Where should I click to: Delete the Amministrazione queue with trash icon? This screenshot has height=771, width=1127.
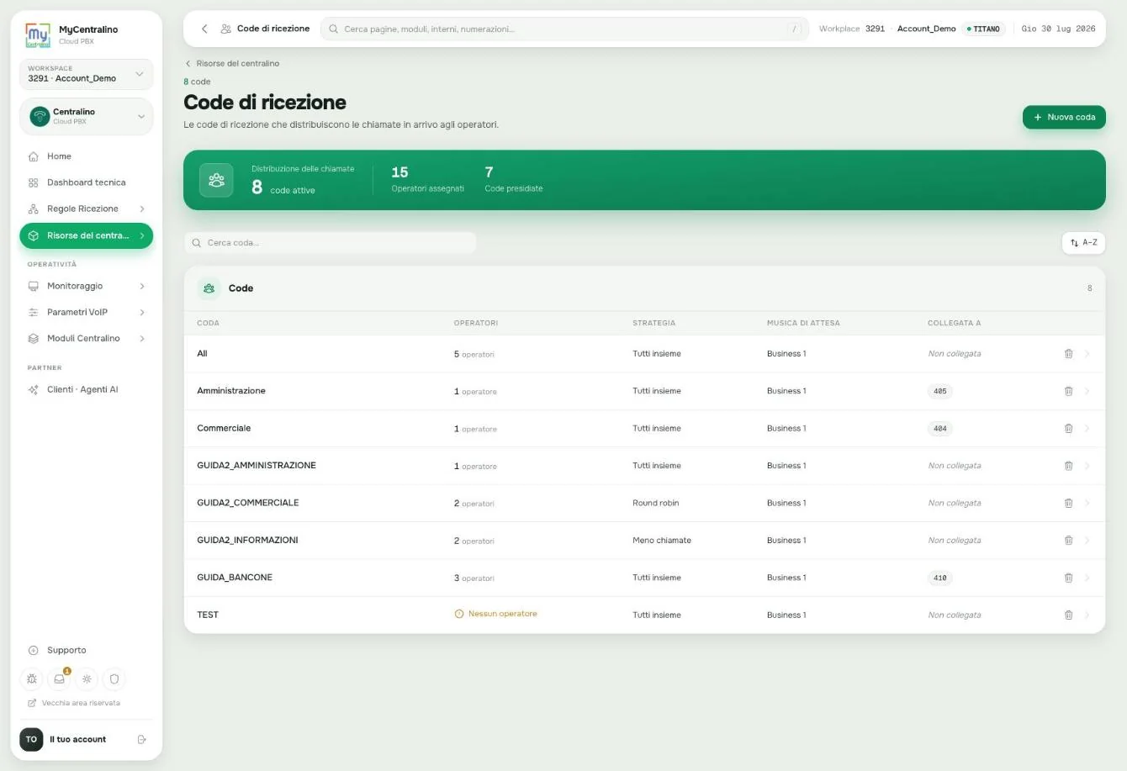click(1068, 391)
